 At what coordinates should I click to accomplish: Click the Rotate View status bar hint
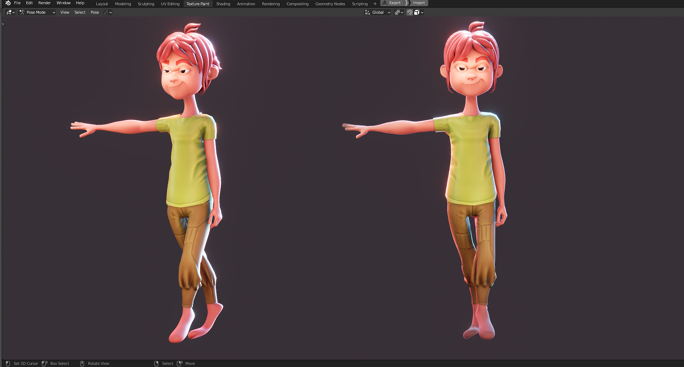[98, 363]
